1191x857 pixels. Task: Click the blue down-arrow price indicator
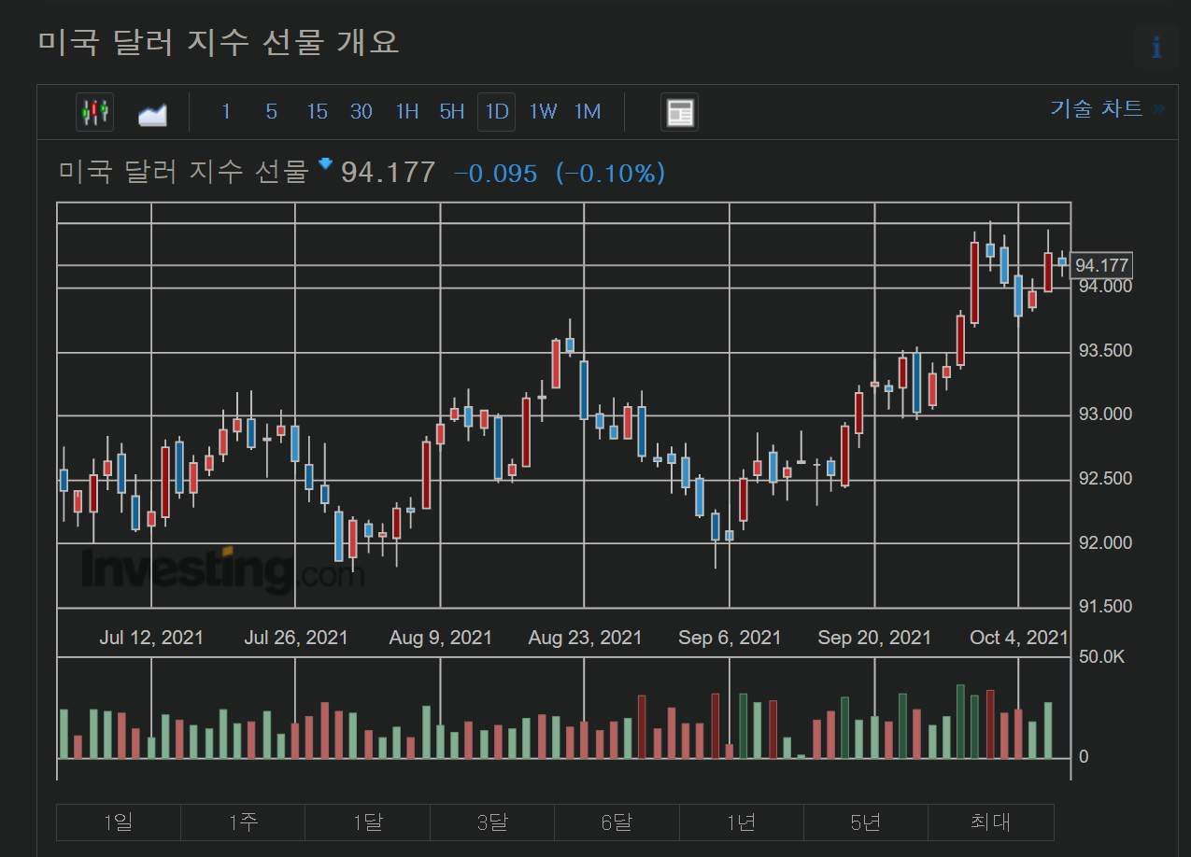click(325, 163)
